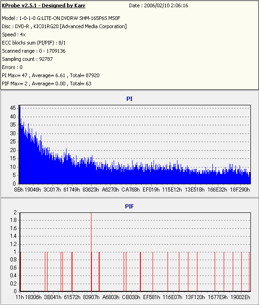Click the Sampling count 92787 line

coord(27,59)
